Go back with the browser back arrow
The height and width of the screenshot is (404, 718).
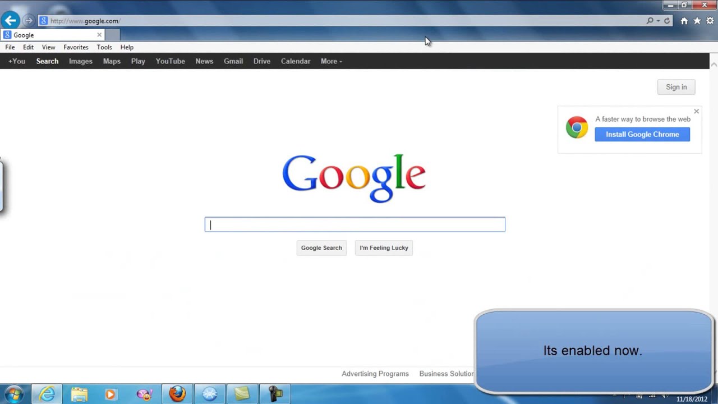tap(10, 21)
